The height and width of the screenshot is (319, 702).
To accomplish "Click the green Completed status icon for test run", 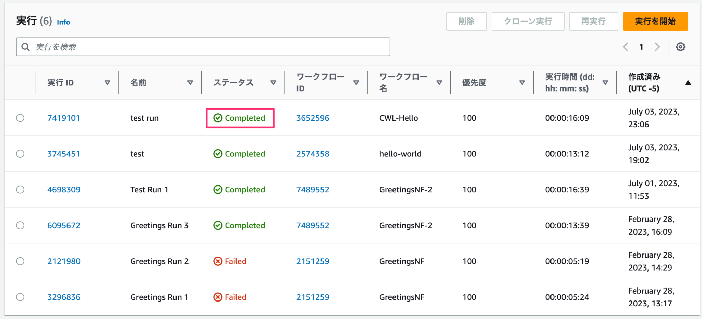I will click(x=218, y=118).
